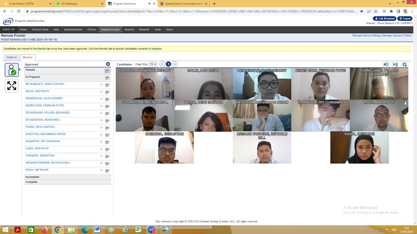Open chat icon for SITANGGANG, POLARO BELWADES
This screenshot has height=234, width=417.
(x=107, y=114)
